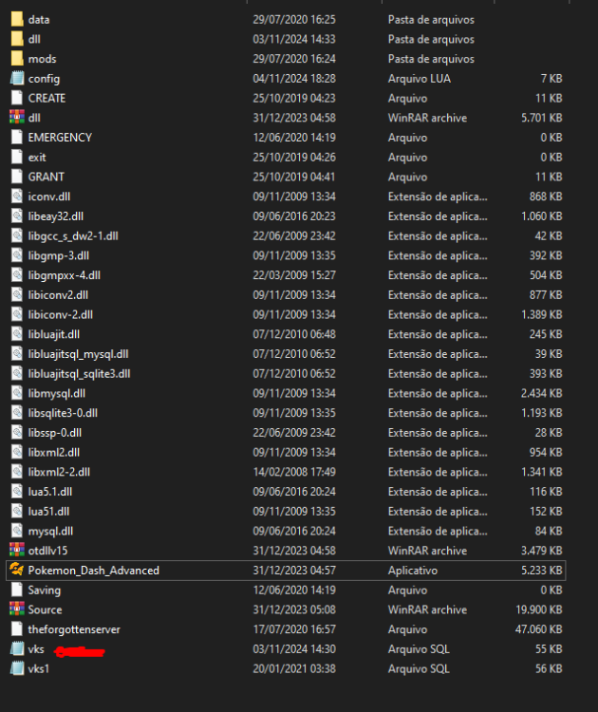The width and height of the screenshot is (598, 712).
Task: Click the date 17/07/2020 16:57
Action: 294,629
